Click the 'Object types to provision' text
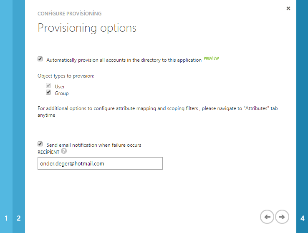Viewport: 308px width, 233px height. pos(66,76)
